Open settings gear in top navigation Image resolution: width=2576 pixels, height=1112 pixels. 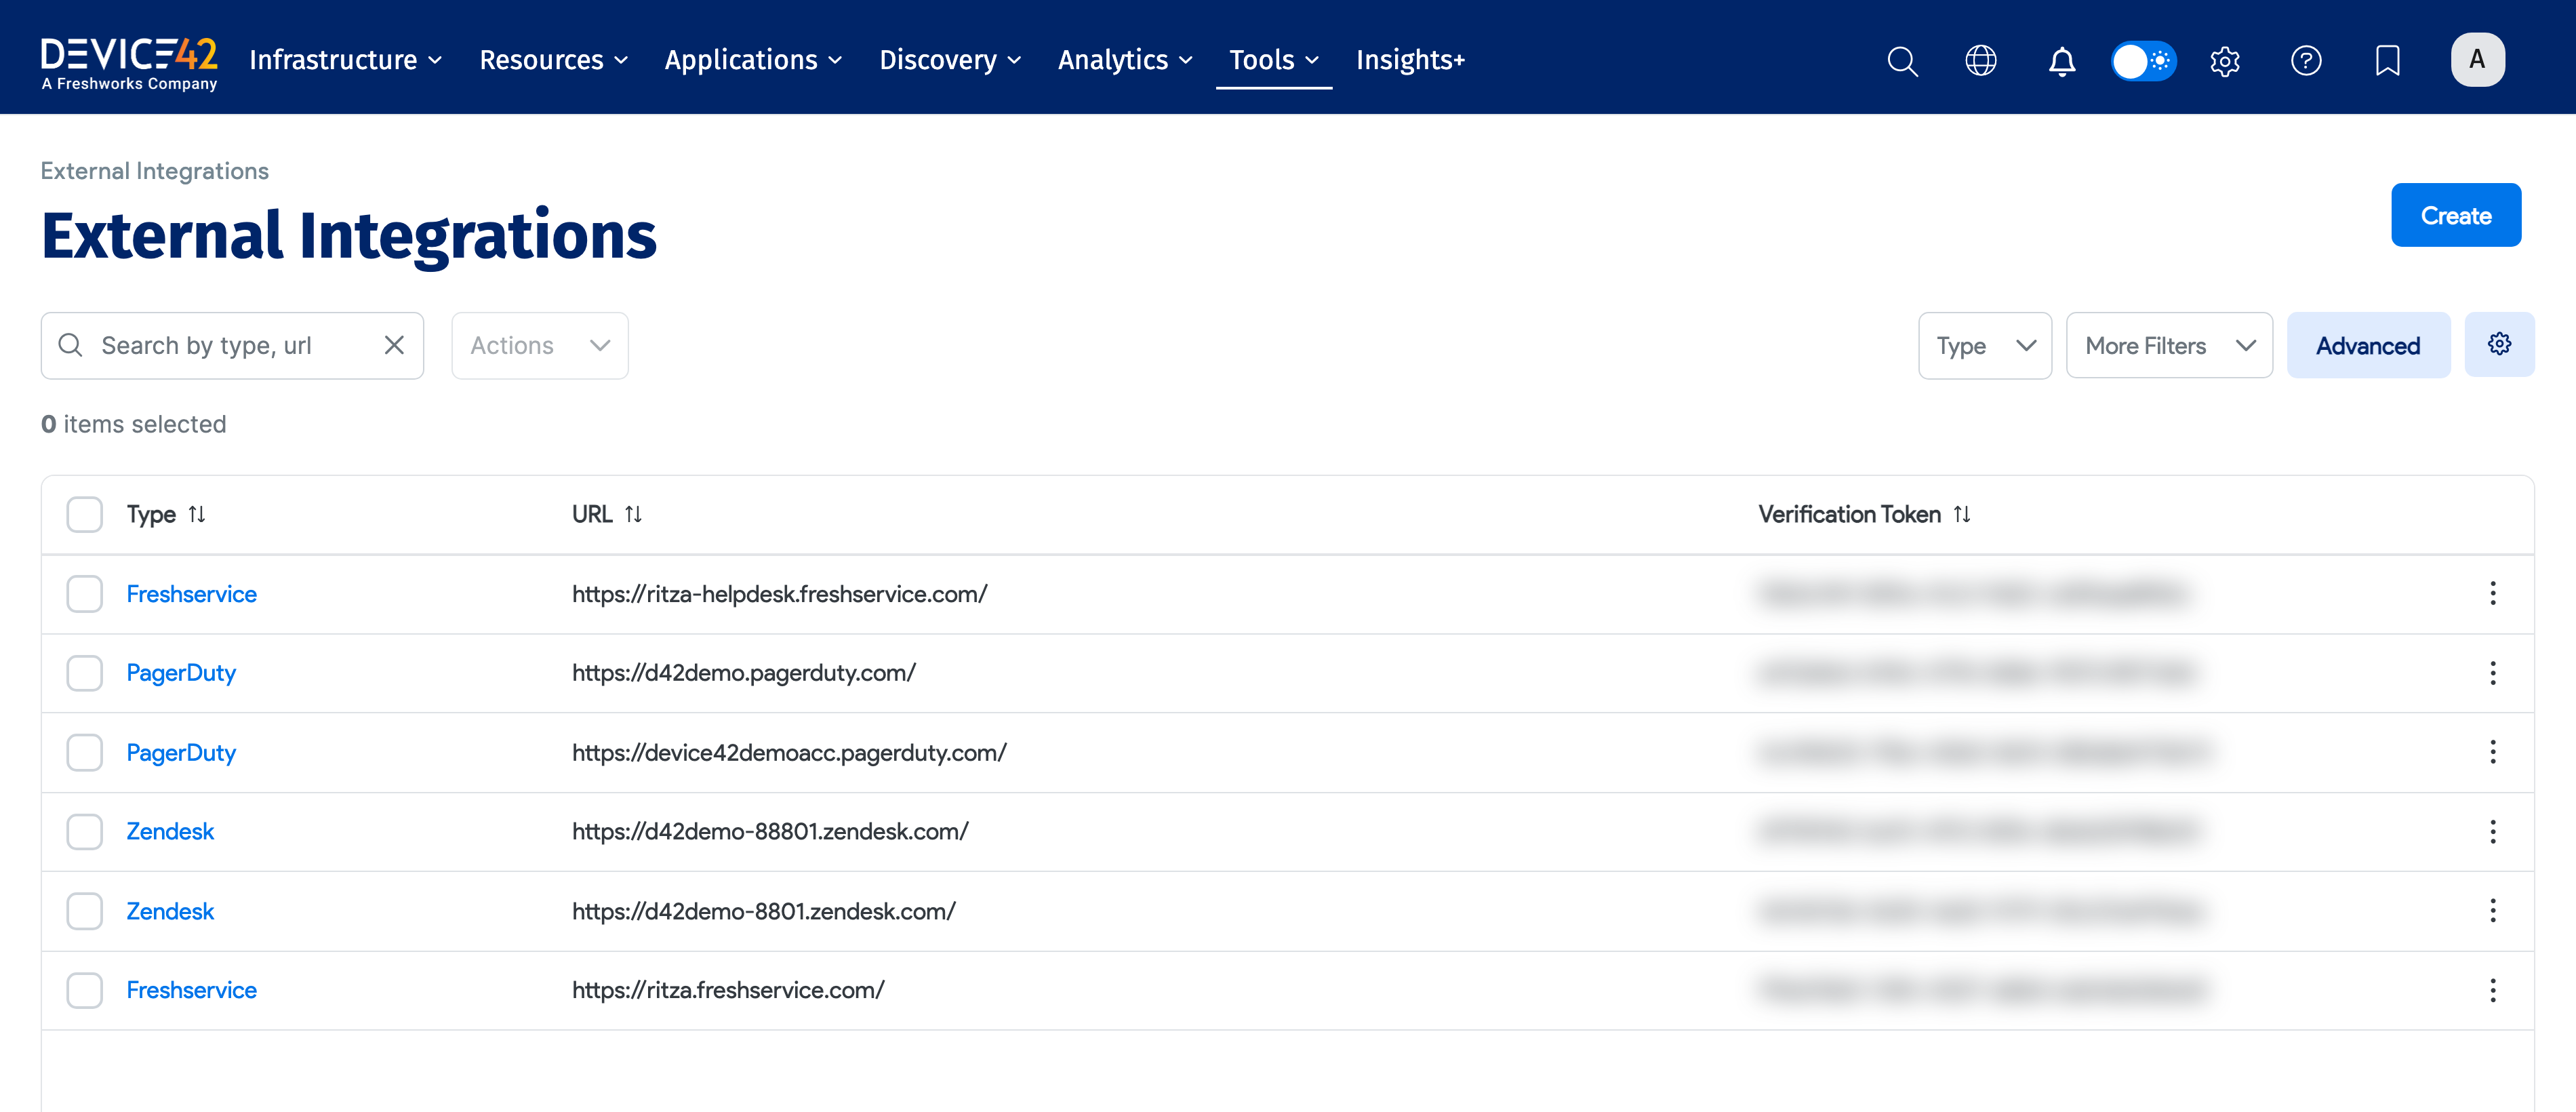pyautogui.click(x=2225, y=61)
